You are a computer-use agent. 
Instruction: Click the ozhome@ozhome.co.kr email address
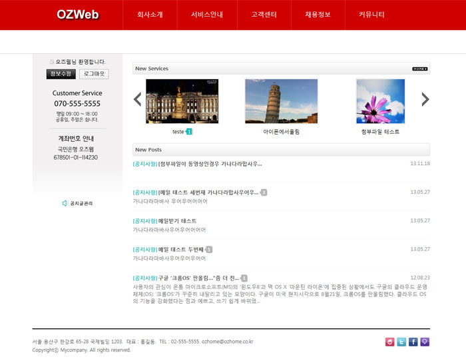(228, 342)
